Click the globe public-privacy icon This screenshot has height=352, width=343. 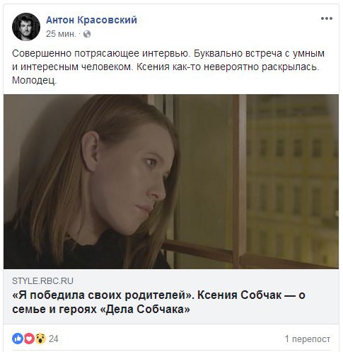point(87,34)
